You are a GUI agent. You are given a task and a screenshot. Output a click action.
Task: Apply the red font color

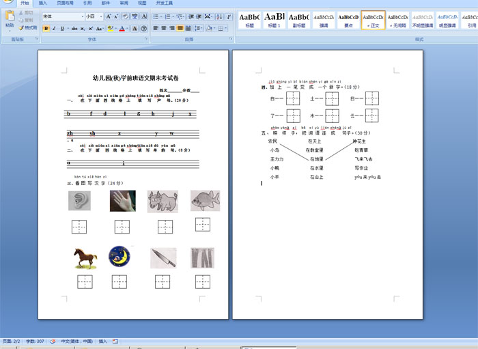coord(122,29)
